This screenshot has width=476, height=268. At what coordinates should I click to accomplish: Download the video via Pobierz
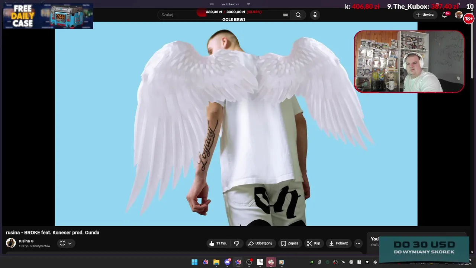click(338, 243)
